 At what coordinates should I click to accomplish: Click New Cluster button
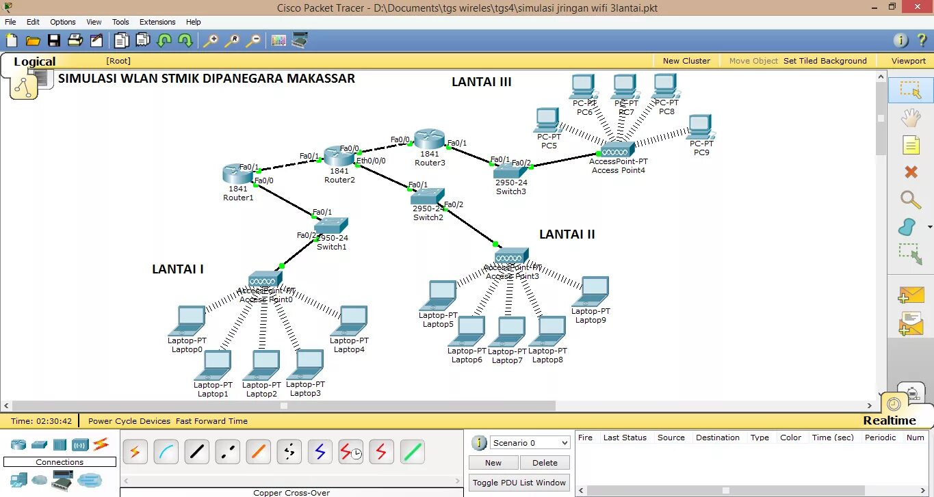tap(686, 61)
